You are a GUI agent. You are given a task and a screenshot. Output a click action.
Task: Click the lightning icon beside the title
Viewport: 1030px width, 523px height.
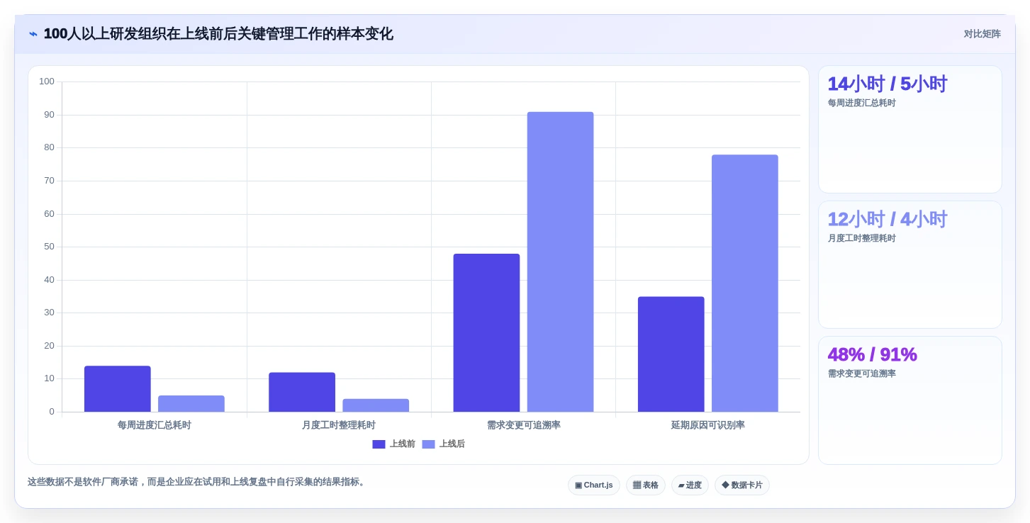click(x=33, y=34)
